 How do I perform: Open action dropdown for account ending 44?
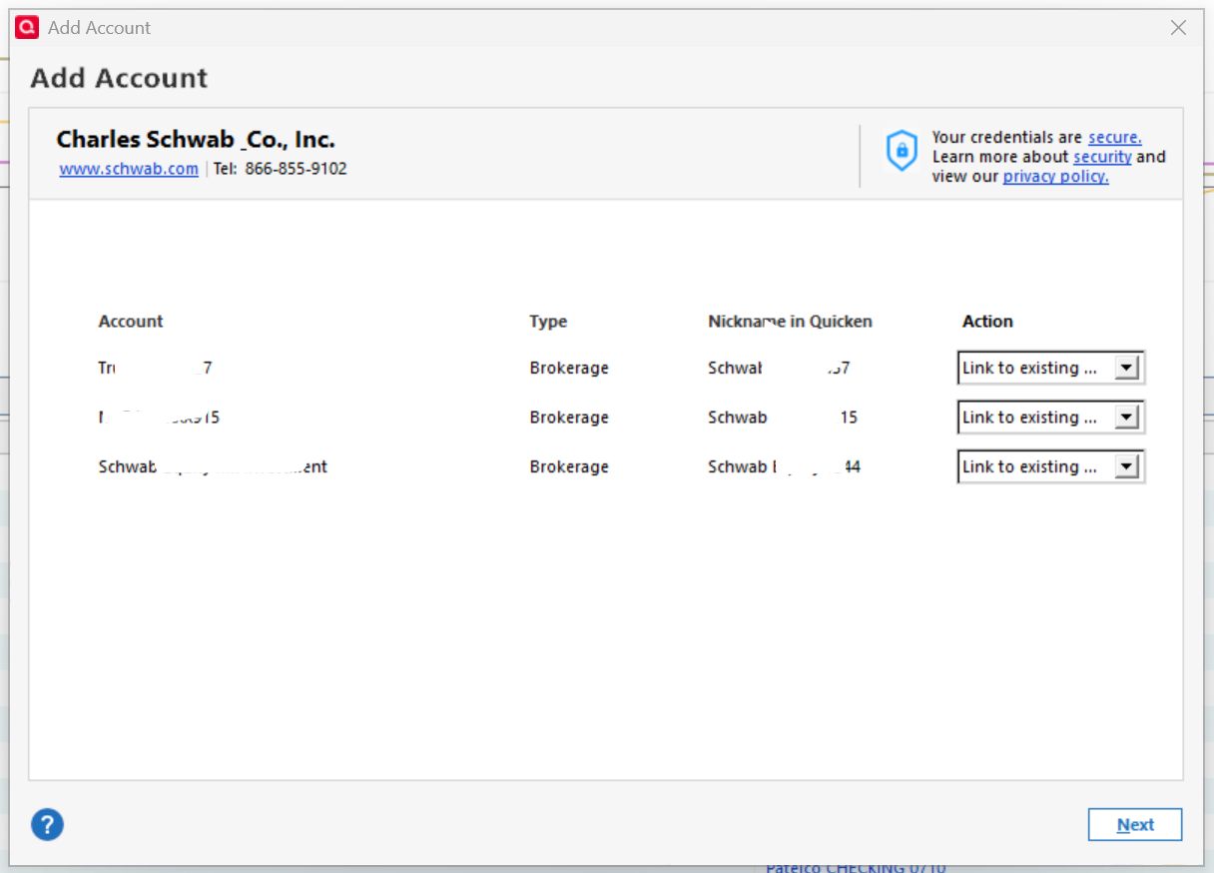point(1050,466)
